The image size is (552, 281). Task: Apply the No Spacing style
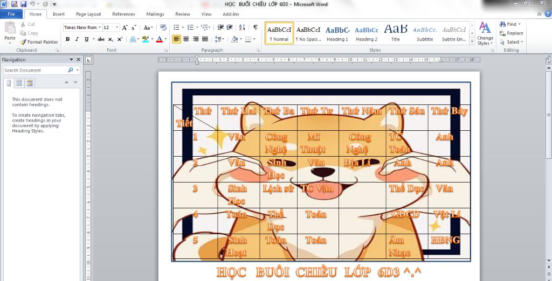(x=308, y=33)
